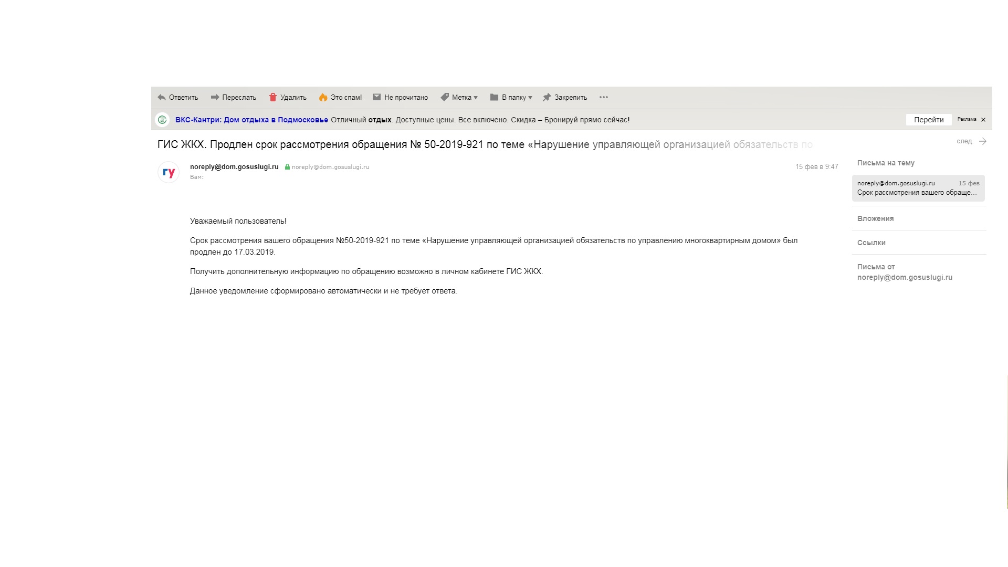Screen dimensions: 1008x567
Task: Click the date 15 фев в 9:47
Action: (x=816, y=166)
